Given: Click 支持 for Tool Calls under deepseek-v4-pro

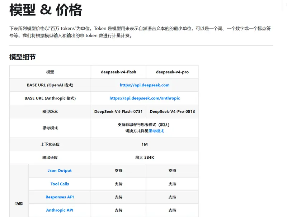Looking at the screenshot, I should [172, 184].
